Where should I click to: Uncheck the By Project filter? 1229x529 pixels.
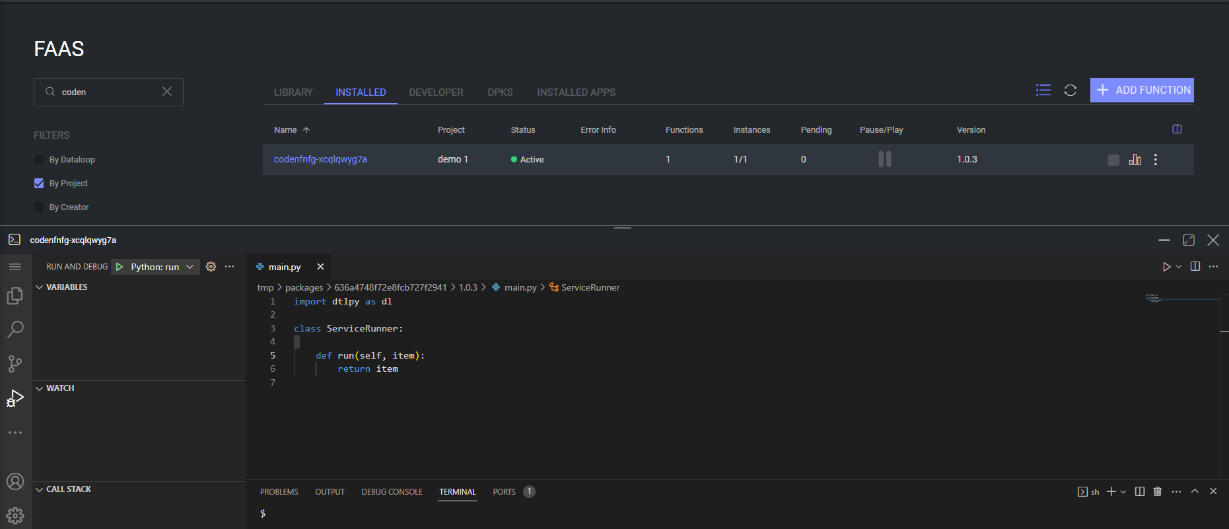point(39,184)
